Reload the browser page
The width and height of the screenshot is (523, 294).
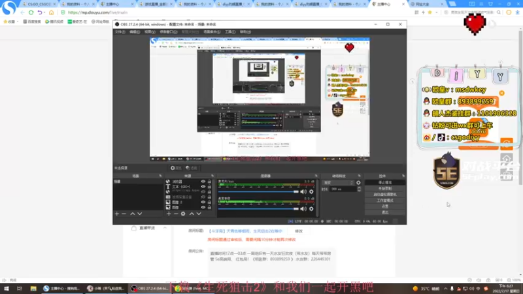point(31,12)
